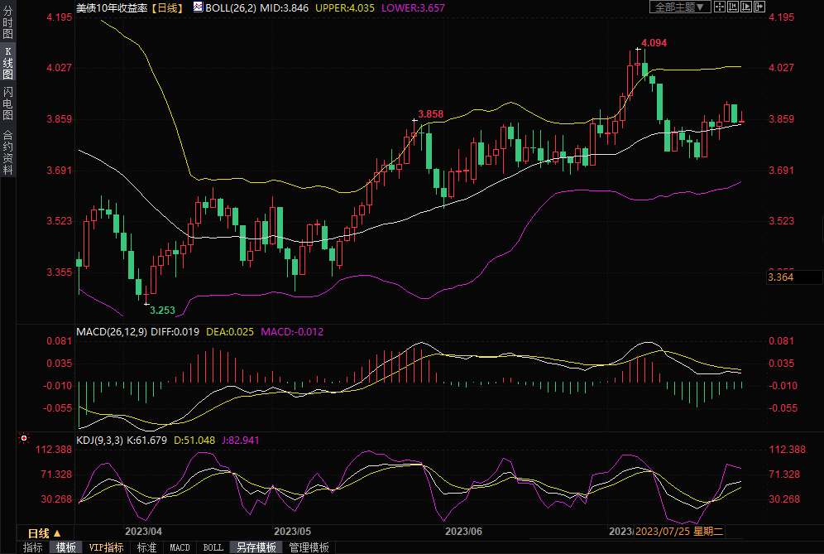
Task: Click the crosshair cursor icon in top toolbar
Action: [x=719, y=7]
